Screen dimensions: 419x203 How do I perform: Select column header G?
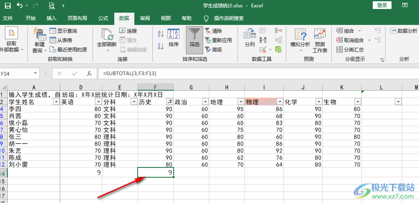coord(191,87)
